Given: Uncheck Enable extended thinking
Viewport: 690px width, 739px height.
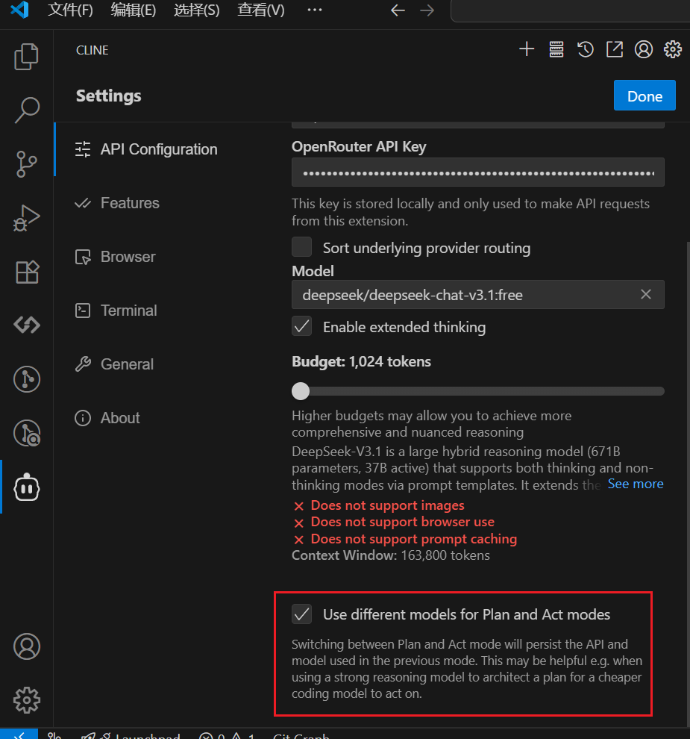Looking at the screenshot, I should 301,326.
